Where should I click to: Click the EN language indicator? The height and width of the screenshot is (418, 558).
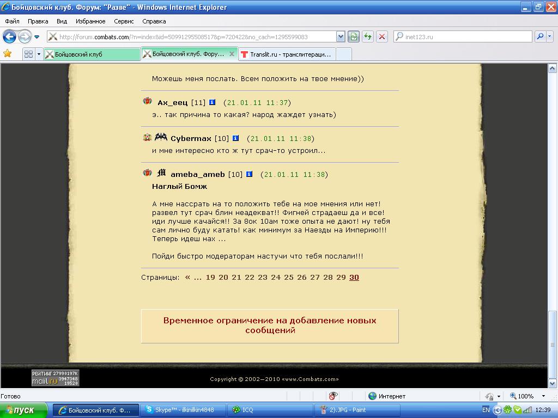(x=486, y=410)
